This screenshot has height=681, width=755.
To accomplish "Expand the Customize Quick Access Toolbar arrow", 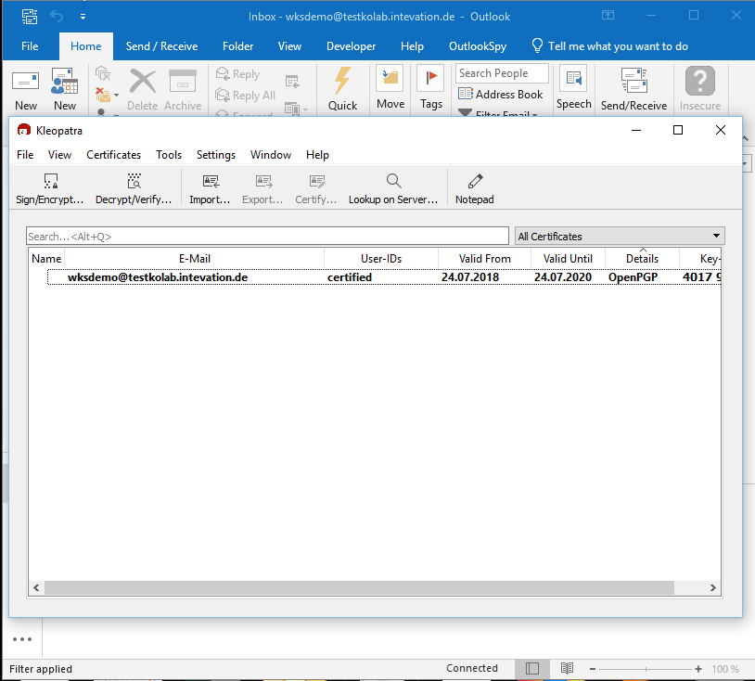I will [x=83, y=17].
